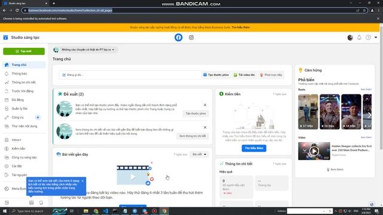
Task: Close the blue tooltip popup
Action: [83, 181]
